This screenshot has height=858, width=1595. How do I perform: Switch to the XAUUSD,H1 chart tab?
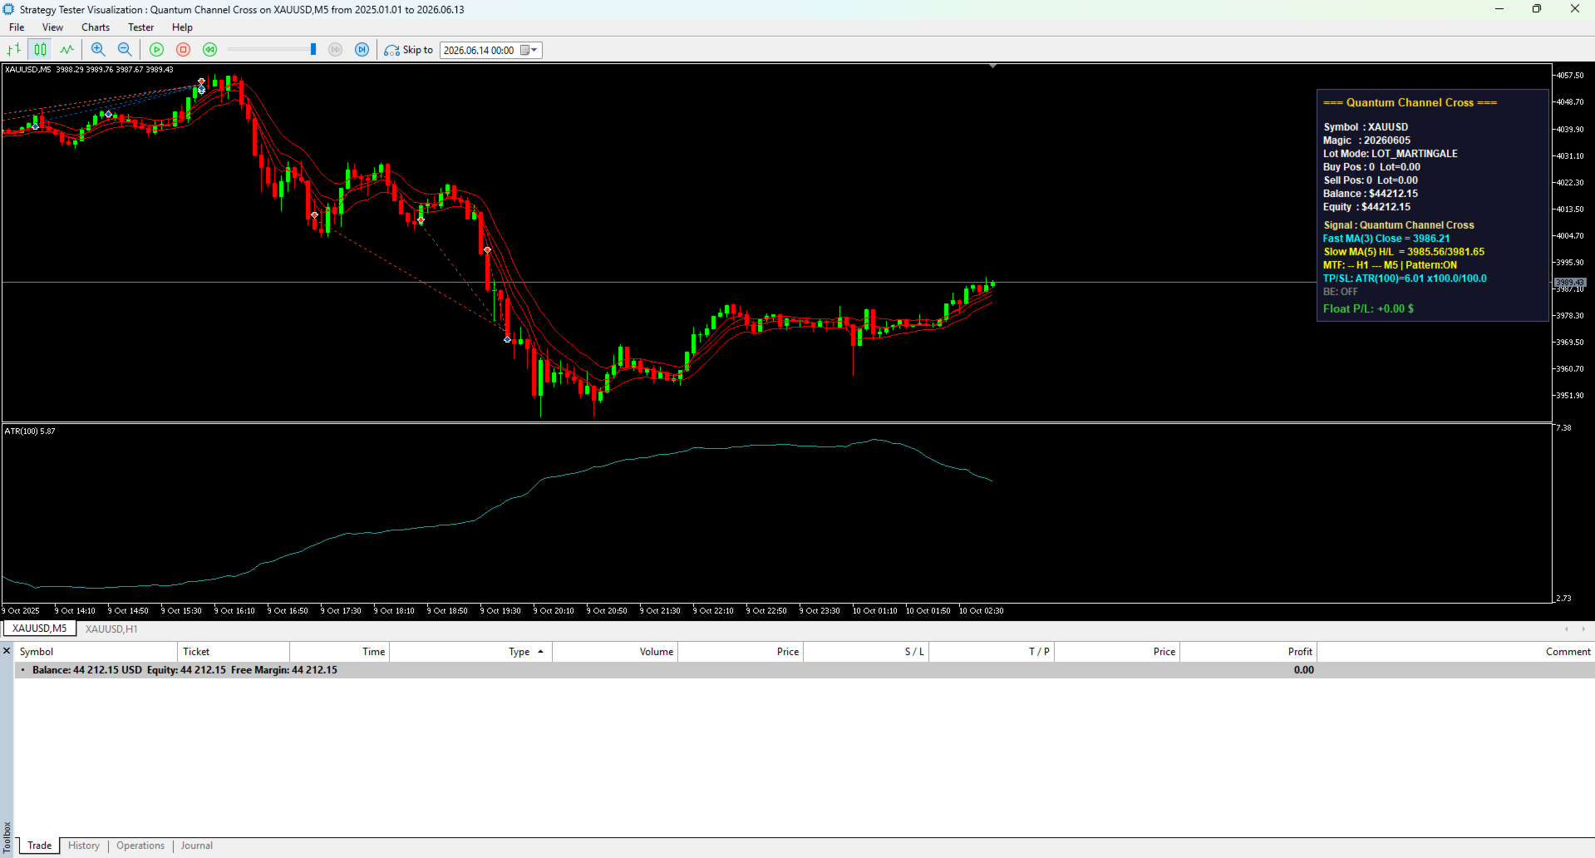111,629
